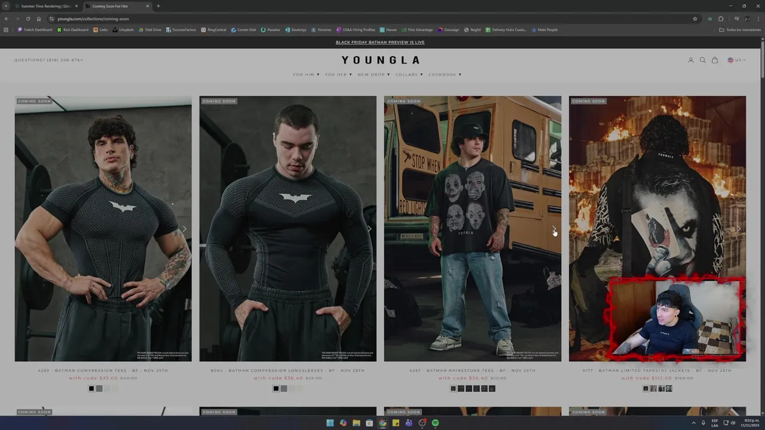765x430 pixels.
Task: Select gray swatch for Batman Compression Tees
Action: pyautogui.click(x=99, y=389)
